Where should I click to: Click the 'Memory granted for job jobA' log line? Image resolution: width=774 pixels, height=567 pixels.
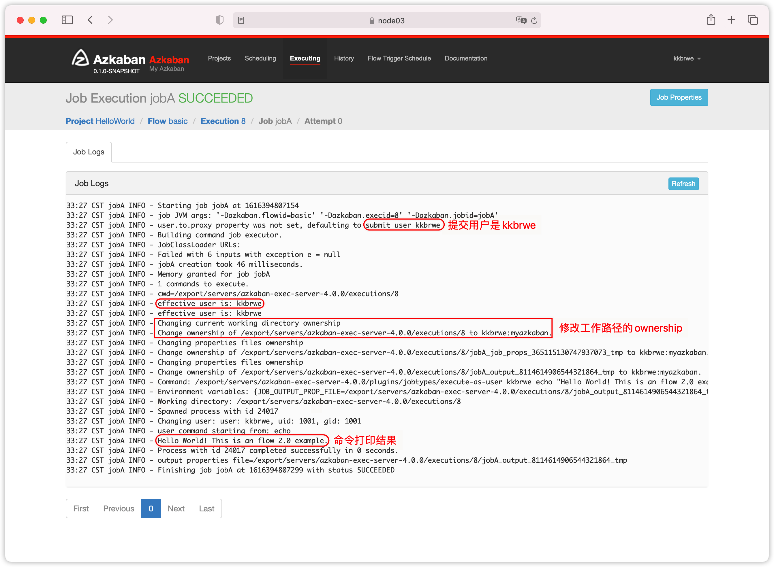coord(214,274)
